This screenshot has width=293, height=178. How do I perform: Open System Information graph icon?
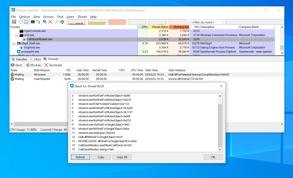33,22
